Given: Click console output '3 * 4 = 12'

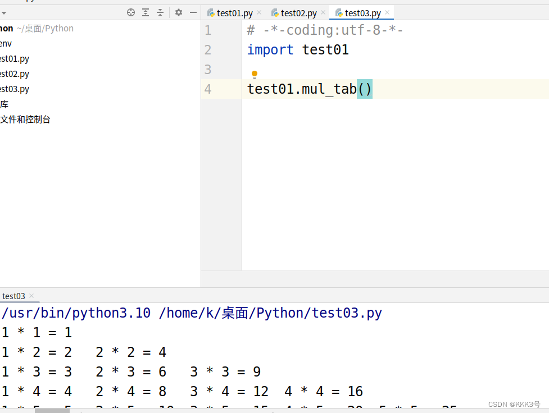Looking at the screenshot, I should 229,391.
